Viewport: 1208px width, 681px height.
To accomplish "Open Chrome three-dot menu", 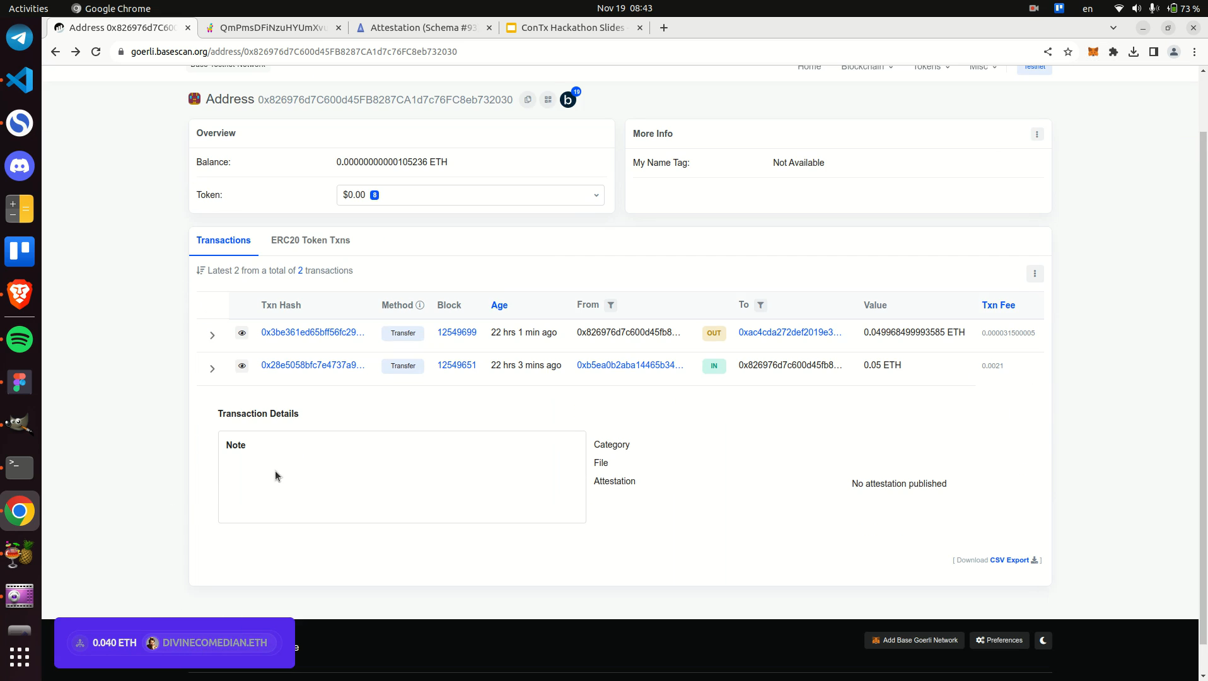I will [x=1194, y=52].
